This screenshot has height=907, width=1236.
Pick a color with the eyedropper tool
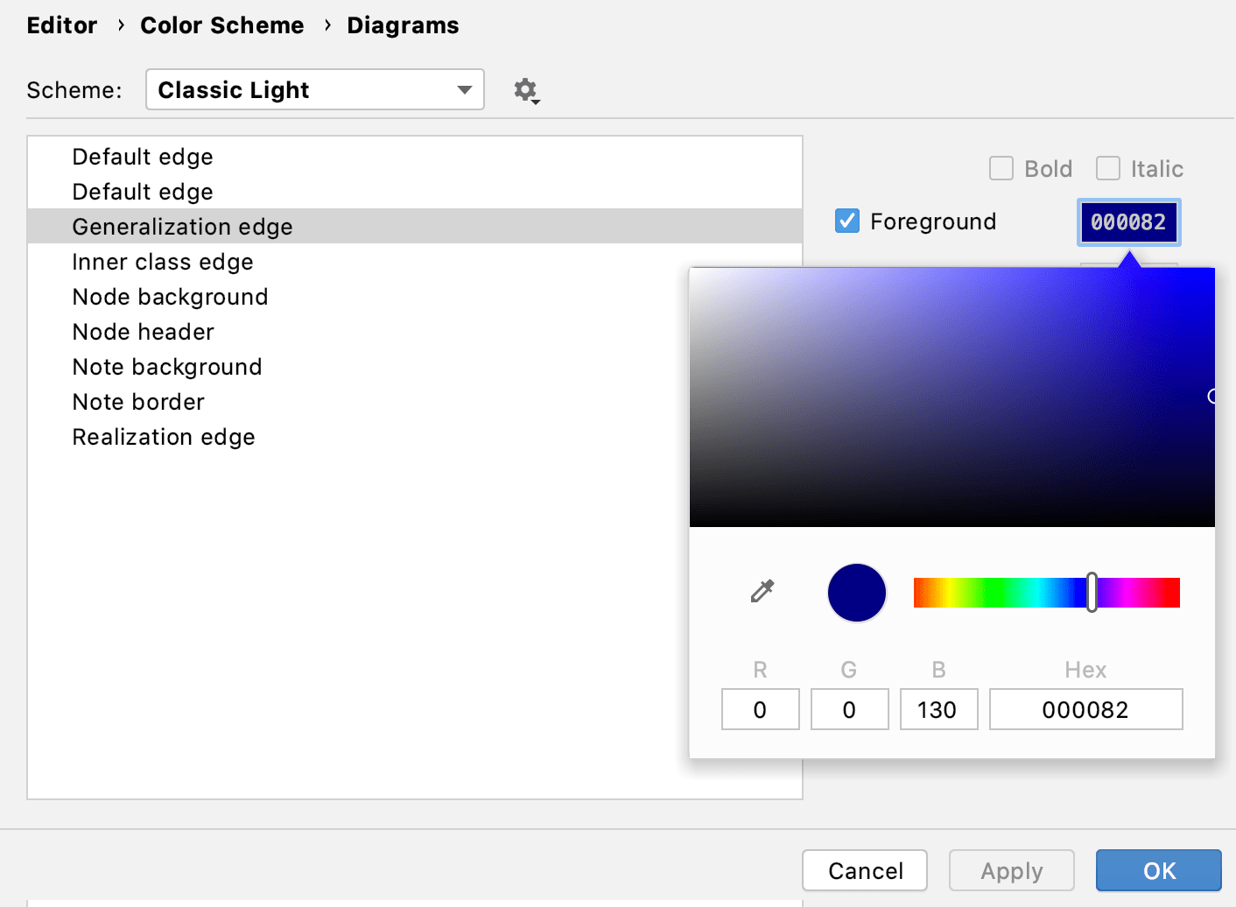pyautogui.click(x=761, y=592)
